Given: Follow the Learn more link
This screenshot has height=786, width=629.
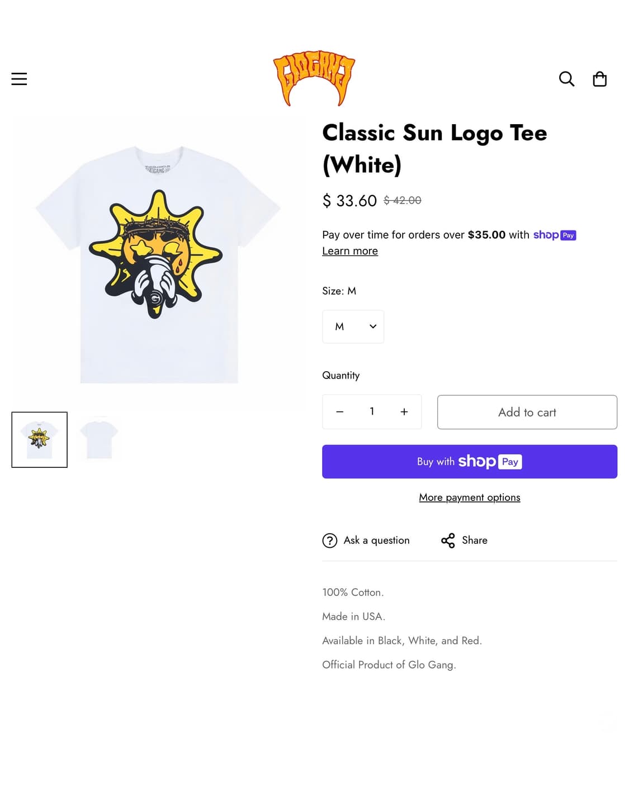Looking at the screenshot, I should [x=350, y=251].
